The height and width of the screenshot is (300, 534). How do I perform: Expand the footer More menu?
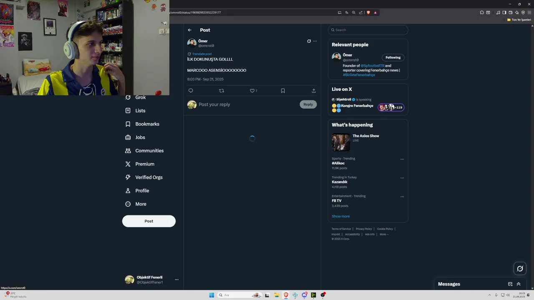(384, 234)
